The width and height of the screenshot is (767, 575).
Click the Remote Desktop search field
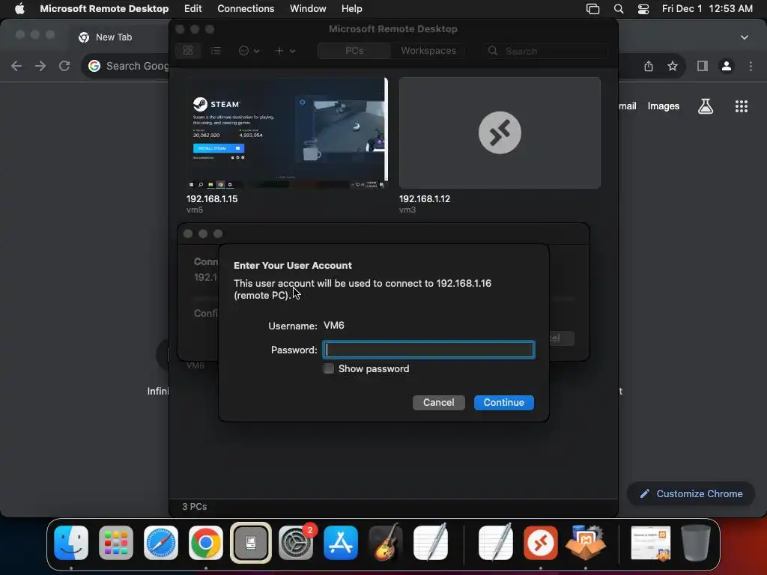[x=547, y=51]
